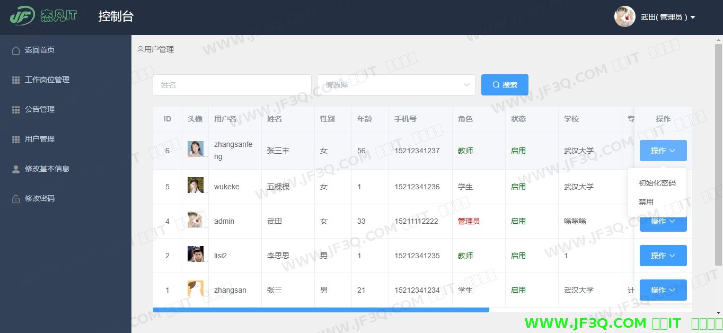Expand the 操作 dropdown for zhangsanfeng

tap(663, 151)
